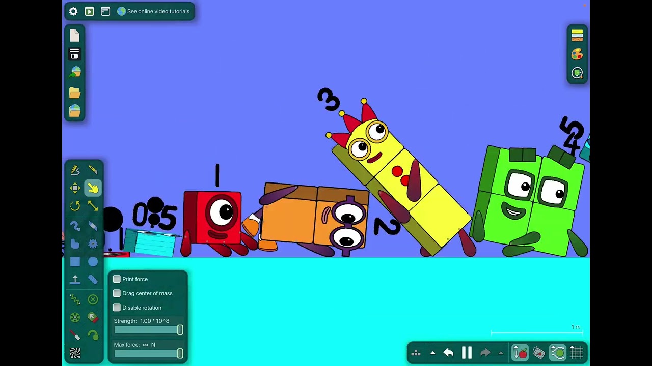Image resolution: width=652 pixels, height=366 pixels.
Task: Create a new scene
Action: (75, 35)
